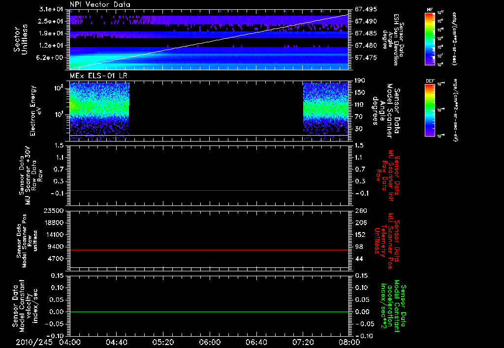The image size is (504, 348).
Task: Click the 08:00 time axis label
Action: (x=349, y=341)
